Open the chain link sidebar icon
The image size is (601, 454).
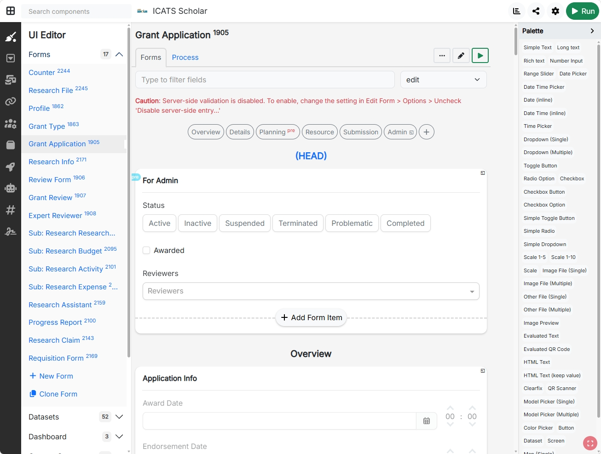point(11,102)
